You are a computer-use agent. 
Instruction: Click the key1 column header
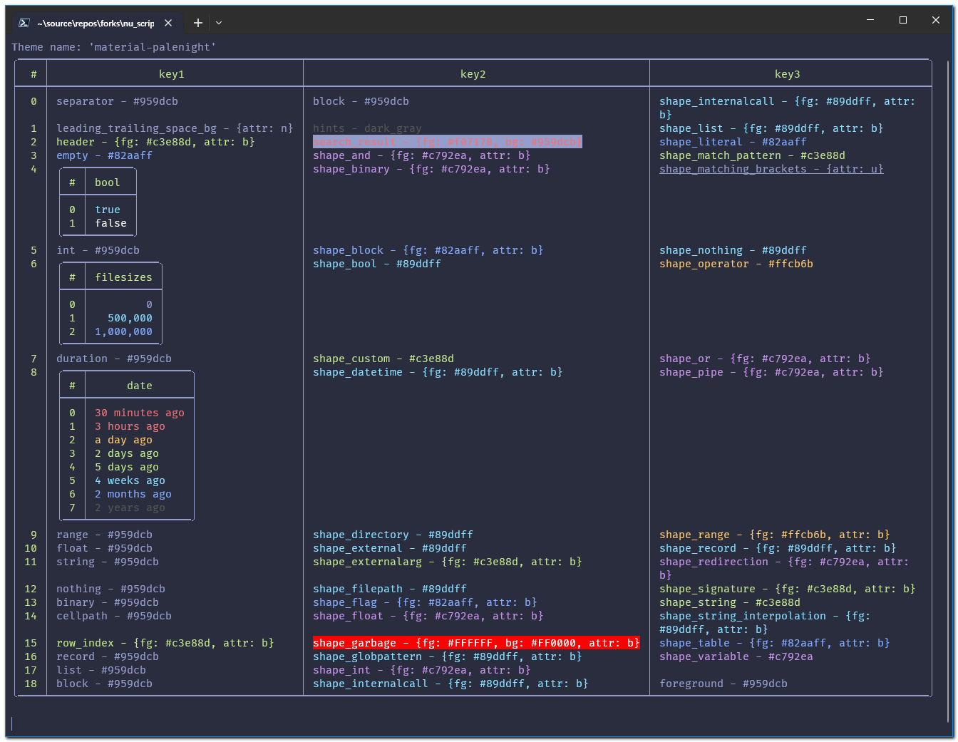(172, 74)
